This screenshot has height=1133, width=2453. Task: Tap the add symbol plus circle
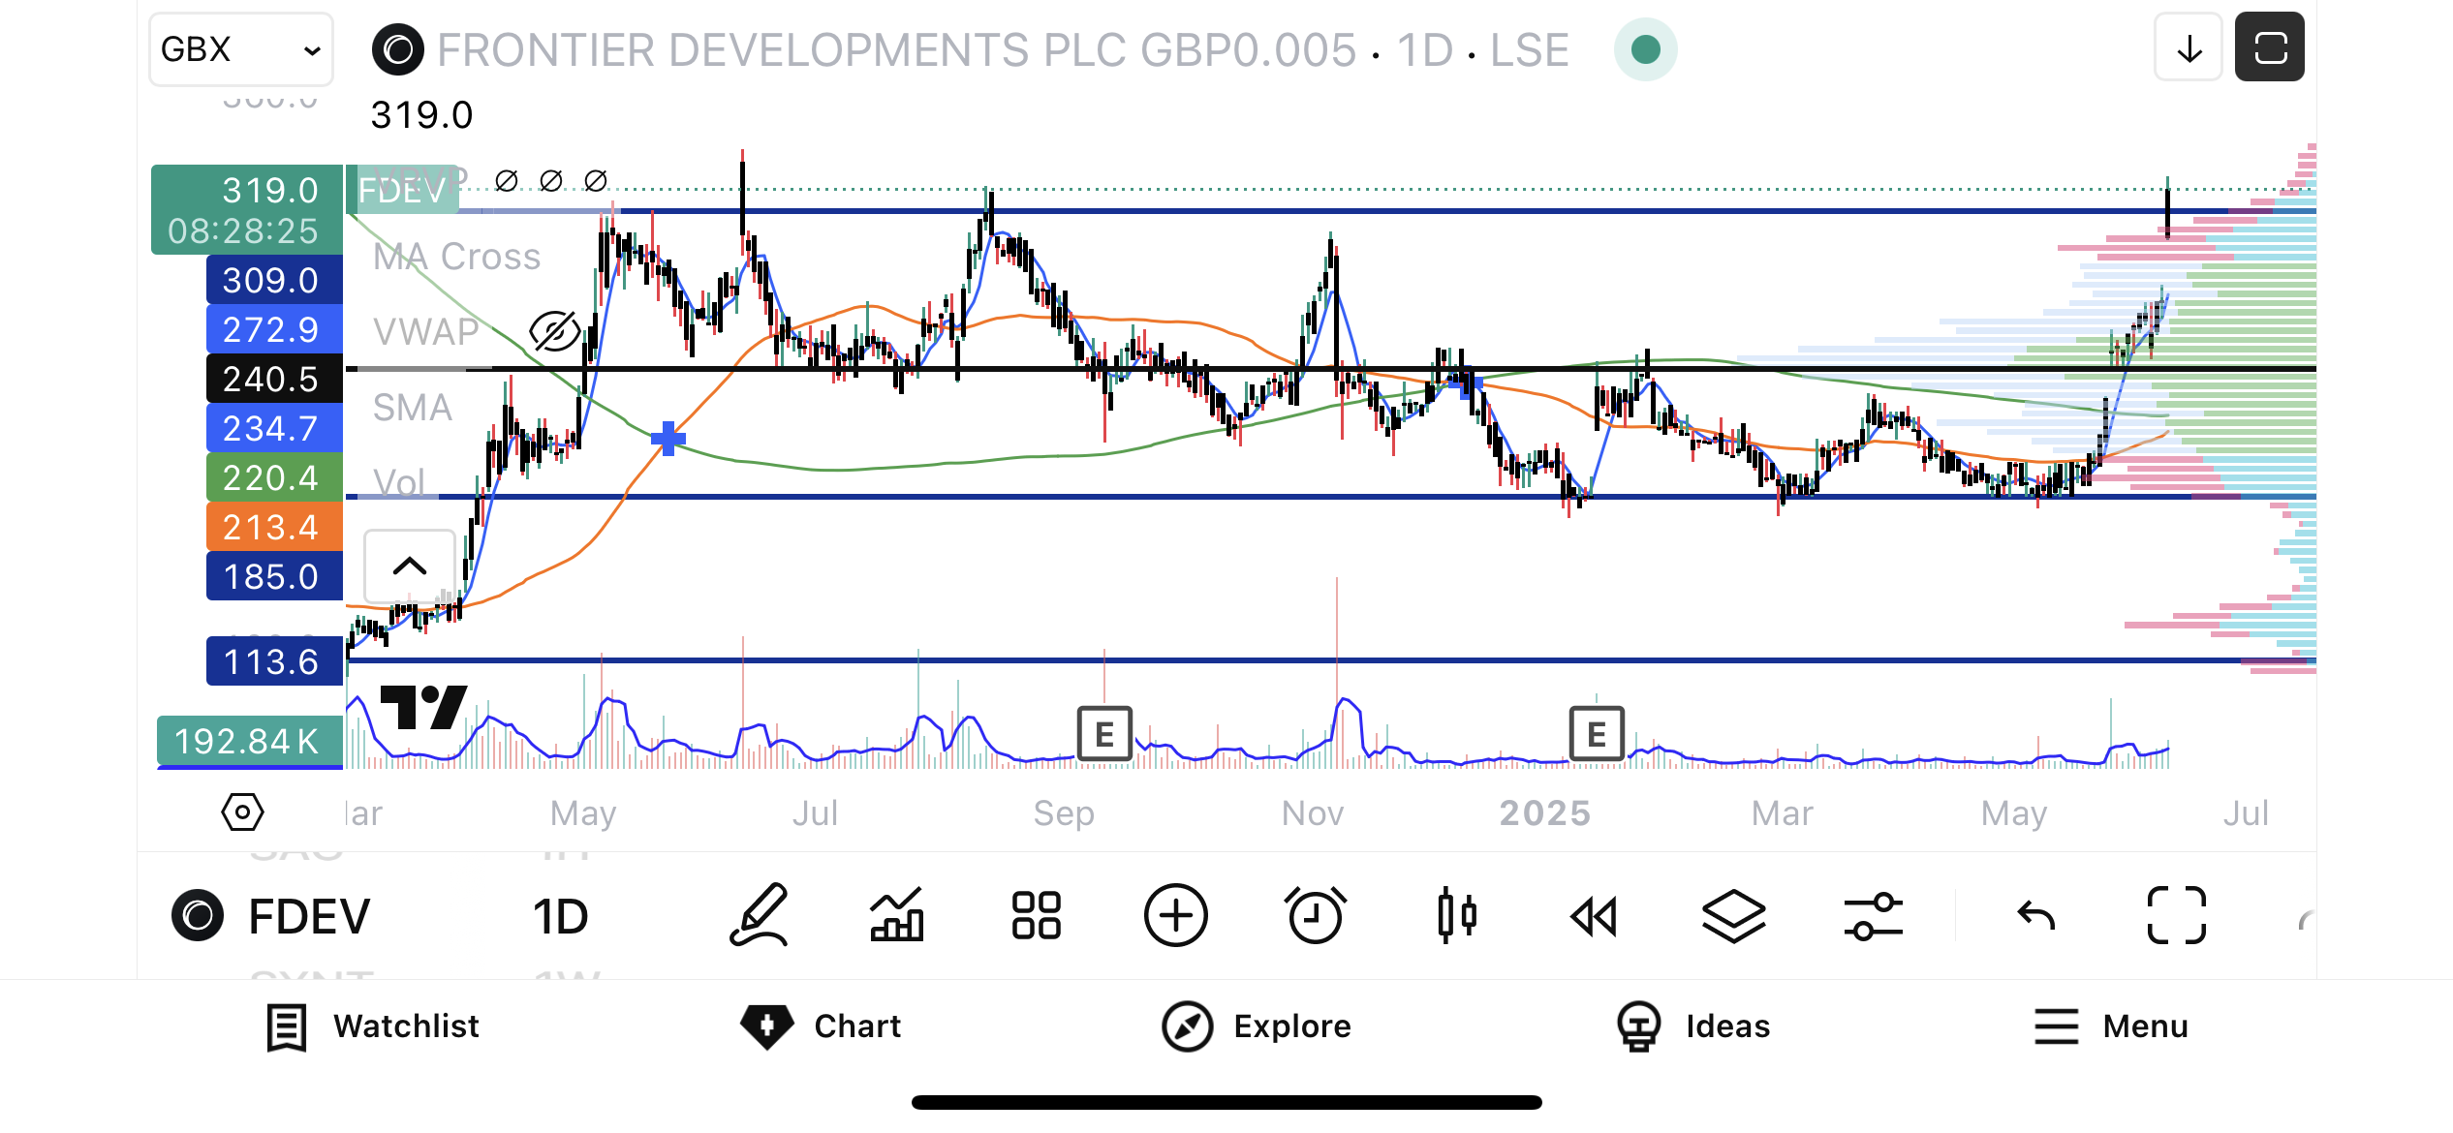1175,915
